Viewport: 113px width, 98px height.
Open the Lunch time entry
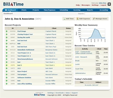click(77, 64)
